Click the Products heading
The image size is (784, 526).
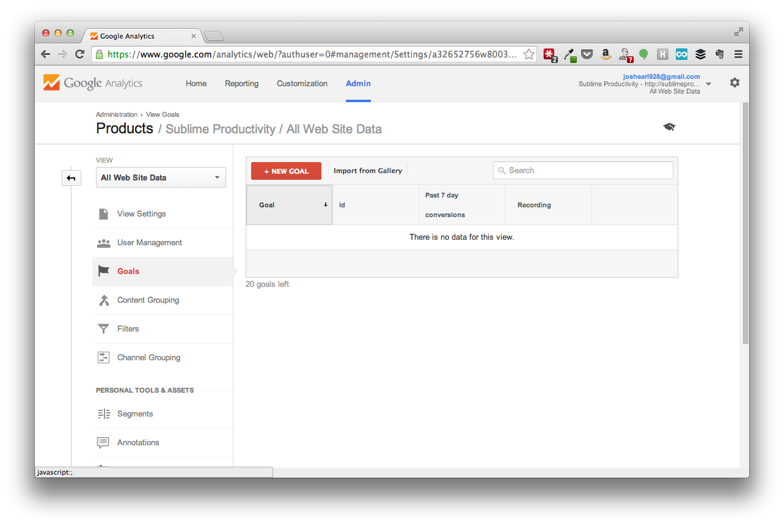point(125,128)
